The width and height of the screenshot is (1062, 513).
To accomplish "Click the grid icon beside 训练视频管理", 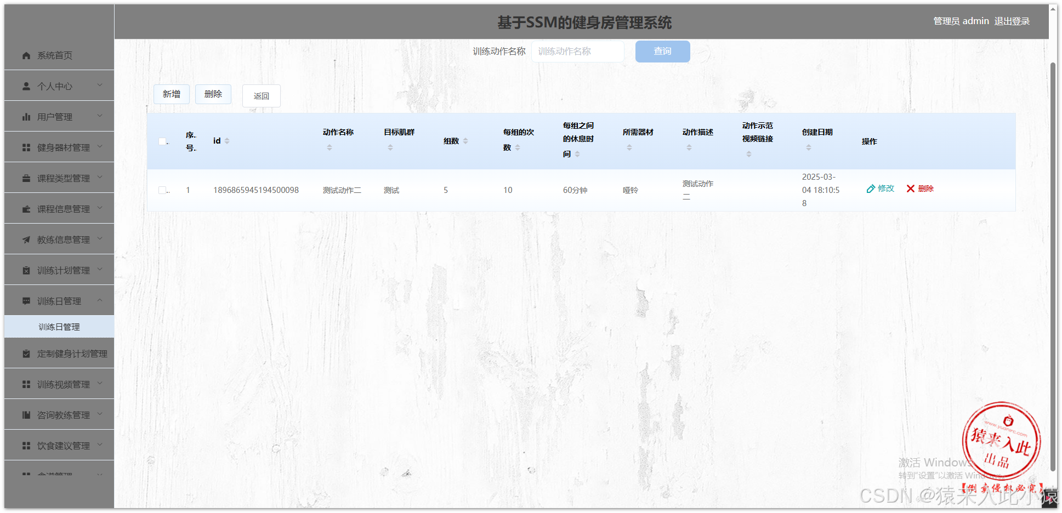I will (26, 384).
